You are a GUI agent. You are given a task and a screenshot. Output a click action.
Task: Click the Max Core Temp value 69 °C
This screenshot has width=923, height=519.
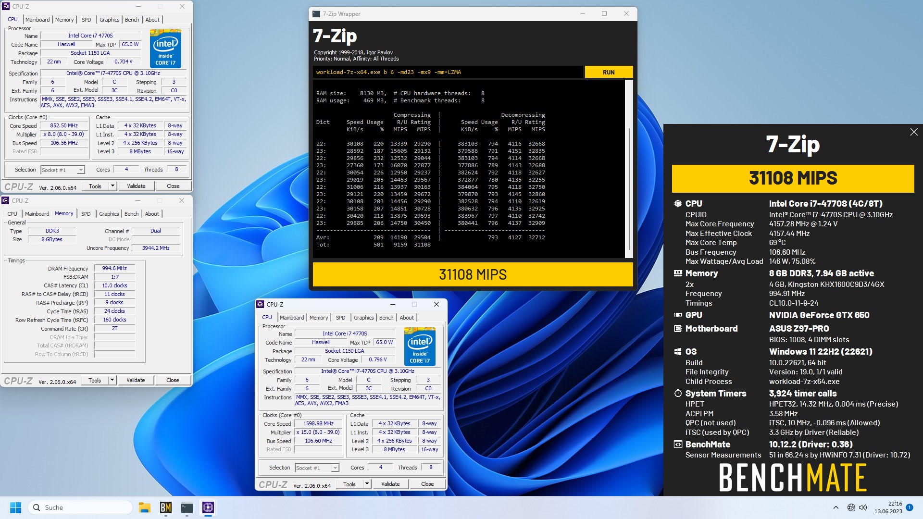(777, 243)
